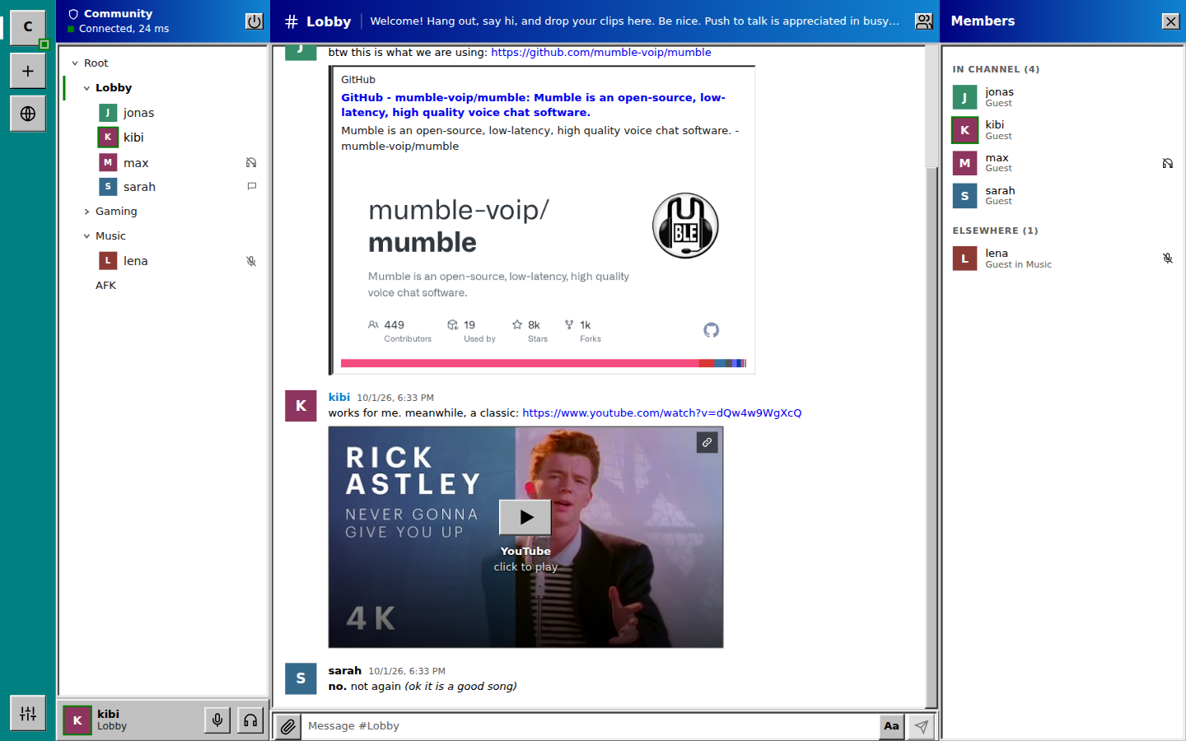Play the Rick Astley YouTube video
1186x741 pixels.
point(525,517)
